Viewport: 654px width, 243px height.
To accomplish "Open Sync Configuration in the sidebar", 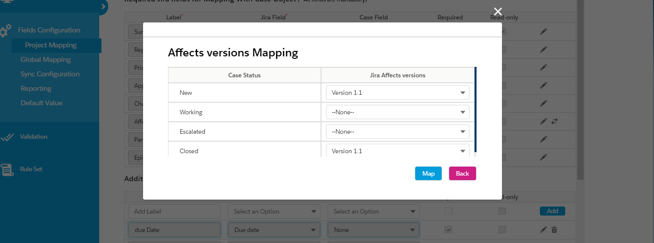I will coord(50,74).
